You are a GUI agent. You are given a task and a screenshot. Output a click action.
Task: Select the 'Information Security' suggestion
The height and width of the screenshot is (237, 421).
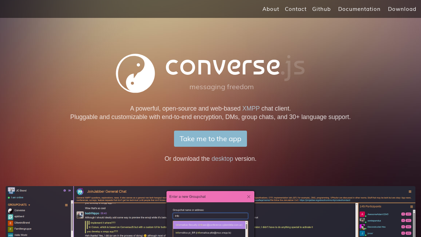(209, 225)
